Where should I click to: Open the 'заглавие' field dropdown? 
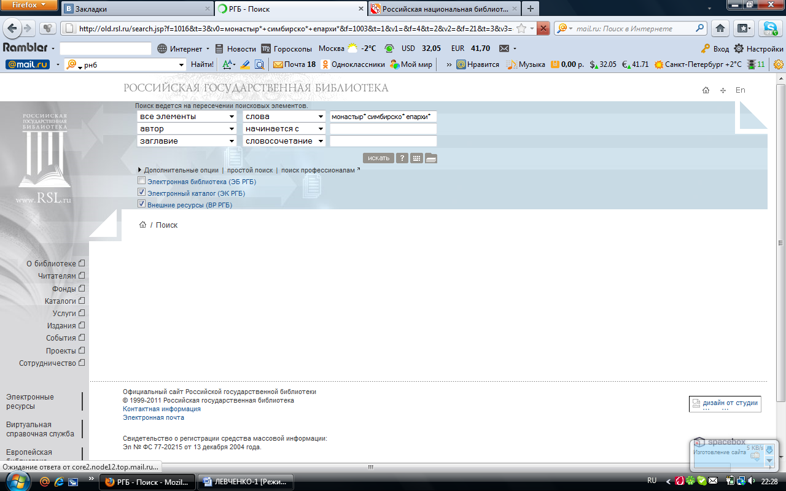(187, 141)
